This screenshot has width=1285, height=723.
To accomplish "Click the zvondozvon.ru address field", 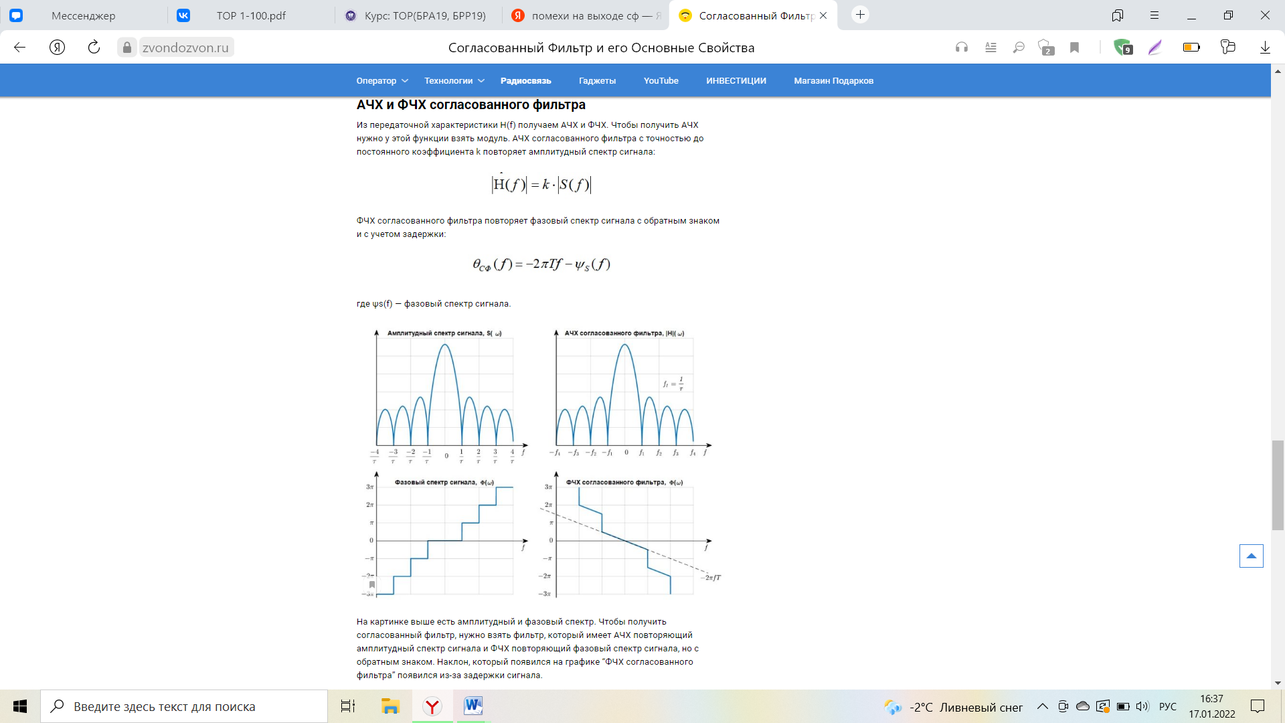I will (x=186, y=48).
